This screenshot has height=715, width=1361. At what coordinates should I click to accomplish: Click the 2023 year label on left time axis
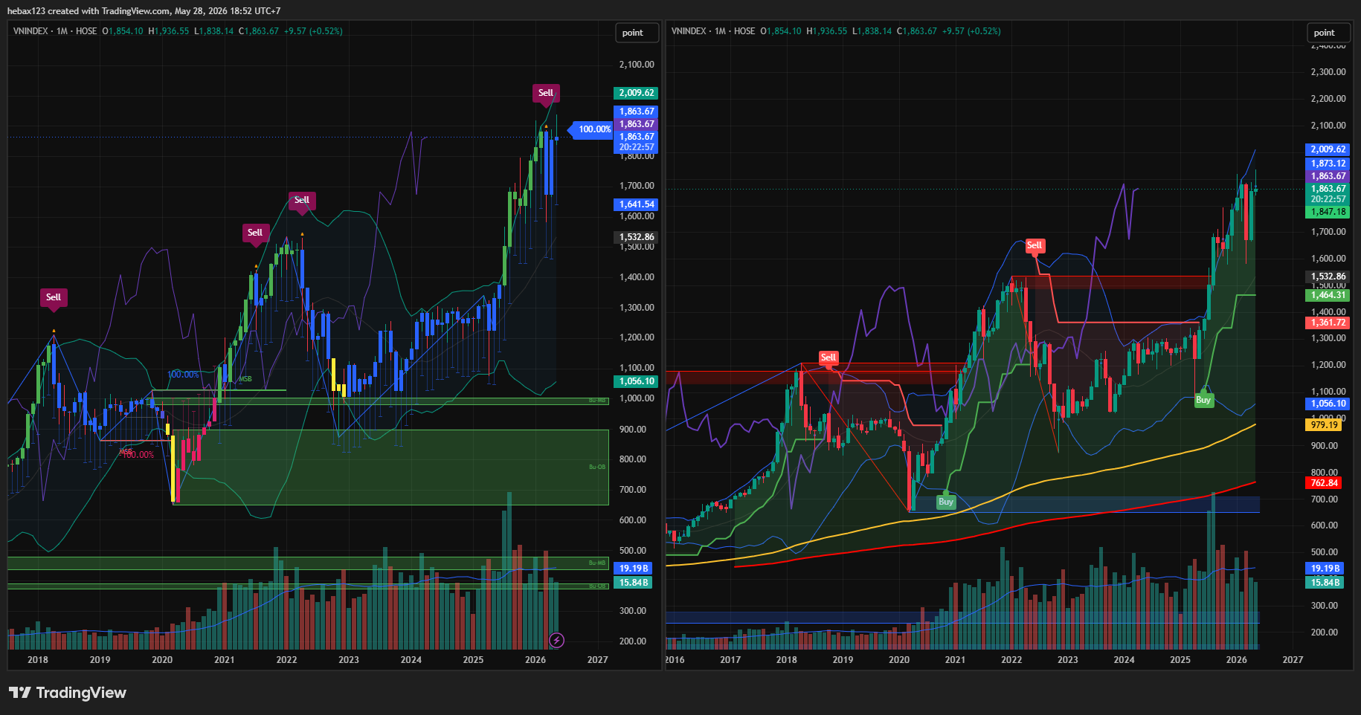coord(349,660)
